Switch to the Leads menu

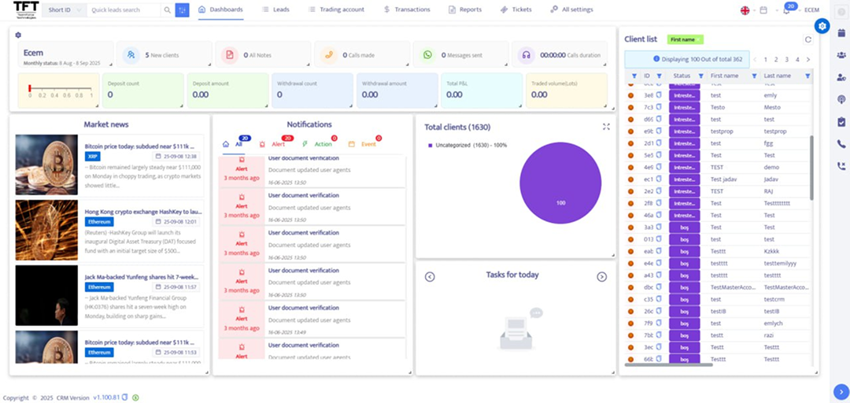(x=275, y=9)
